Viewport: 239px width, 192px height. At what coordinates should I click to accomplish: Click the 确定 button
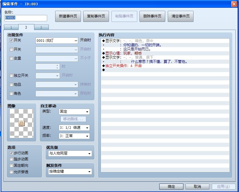pos(171,186)
